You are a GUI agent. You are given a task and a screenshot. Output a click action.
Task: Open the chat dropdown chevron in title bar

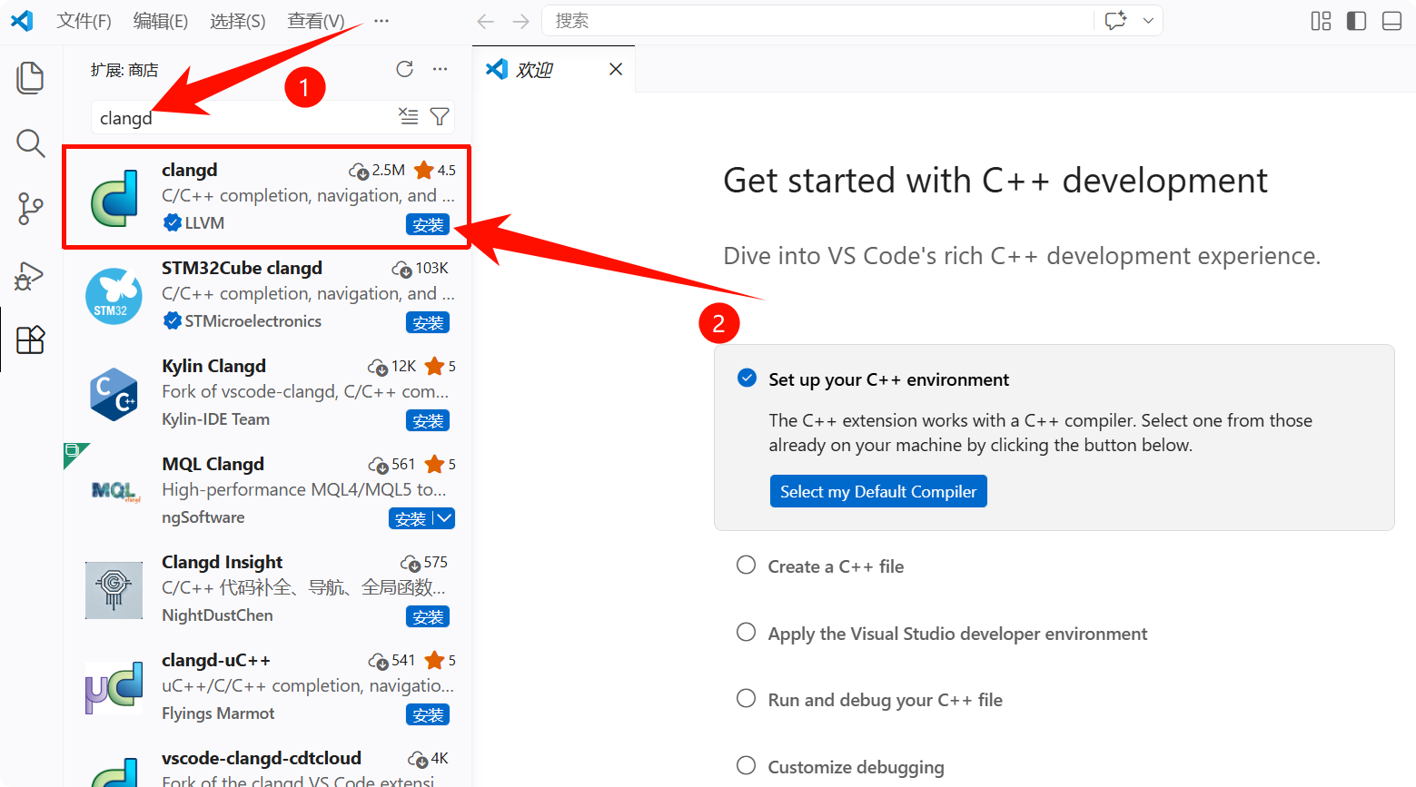(1148, 21)
